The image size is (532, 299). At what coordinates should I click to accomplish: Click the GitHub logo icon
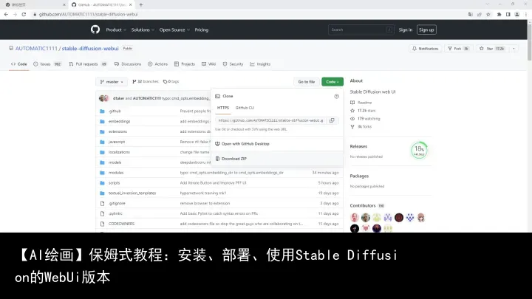click(x=95, y=30)
